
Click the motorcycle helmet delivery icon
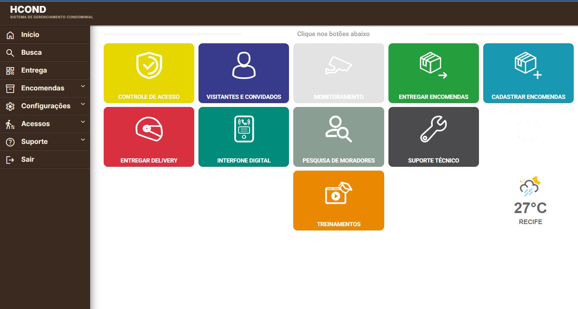[149, 129]
